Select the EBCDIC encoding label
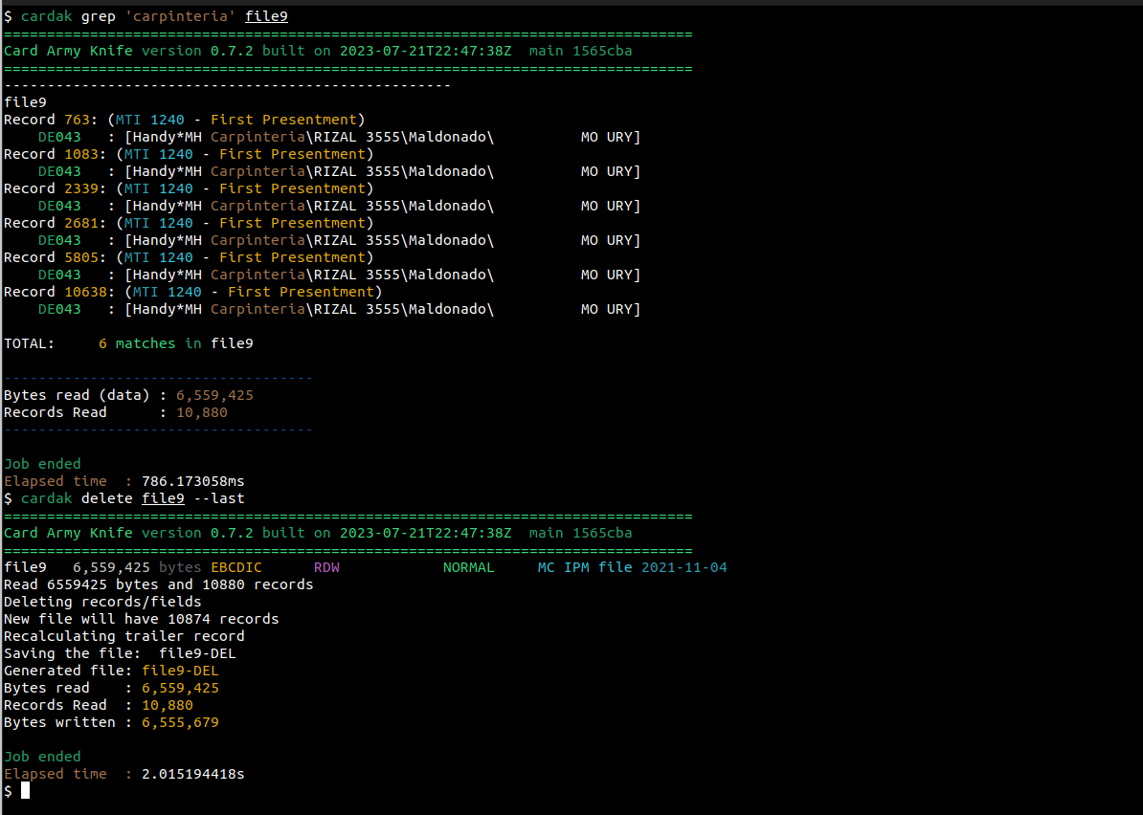Image resolution: width=1143 pixels, height=815 pixels. pyautogui.click(x=235, y=567)
